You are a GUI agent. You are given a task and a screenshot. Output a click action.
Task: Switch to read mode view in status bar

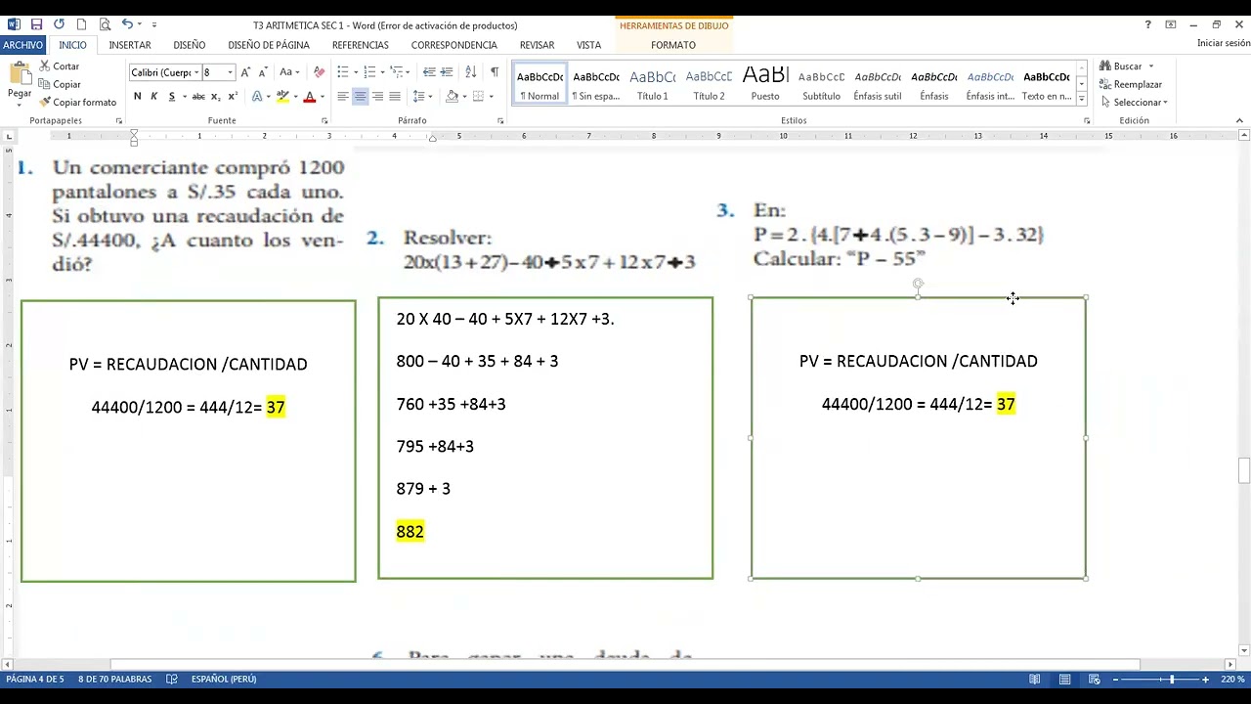click(x=1035, y=679)
